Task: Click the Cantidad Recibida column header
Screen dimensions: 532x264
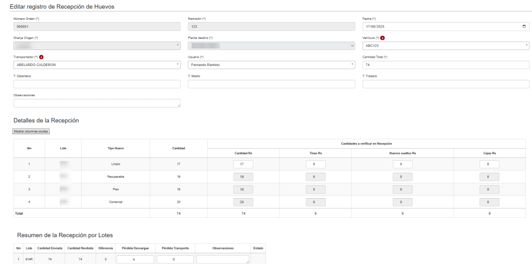Action: coord(81,248)
